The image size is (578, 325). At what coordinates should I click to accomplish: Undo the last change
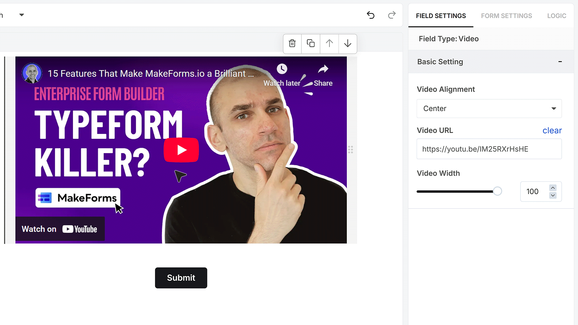(371, 15)
